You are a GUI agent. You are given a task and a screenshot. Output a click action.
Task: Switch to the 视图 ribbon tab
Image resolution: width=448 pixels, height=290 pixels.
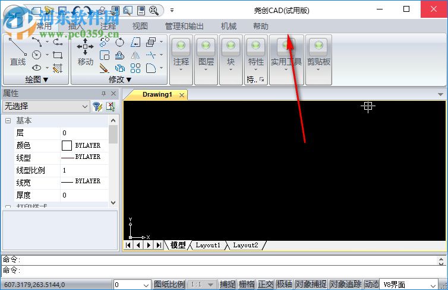pos(140,26)
